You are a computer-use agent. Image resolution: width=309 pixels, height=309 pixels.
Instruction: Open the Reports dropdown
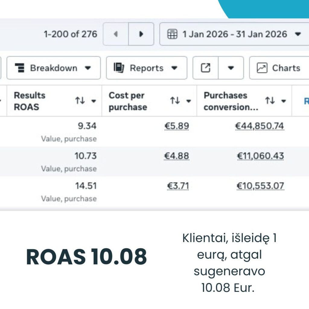pyautogui.click(x=146, y=68)
